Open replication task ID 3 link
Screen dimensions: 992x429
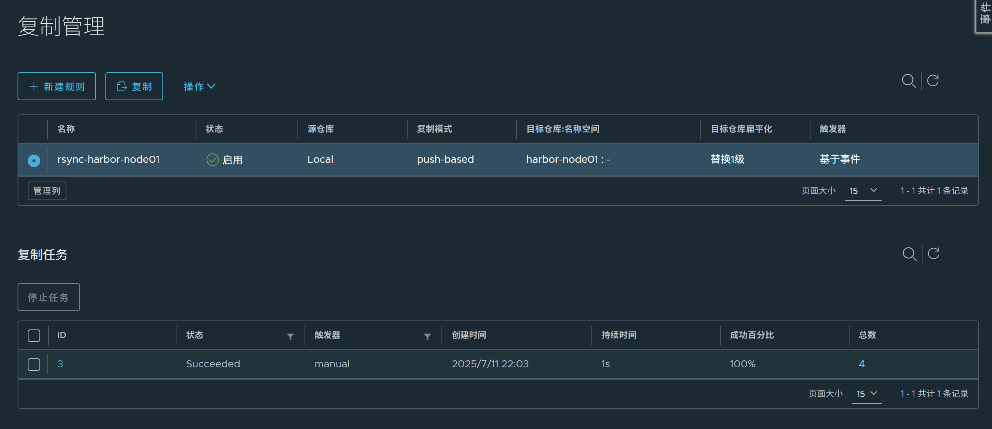60,364
